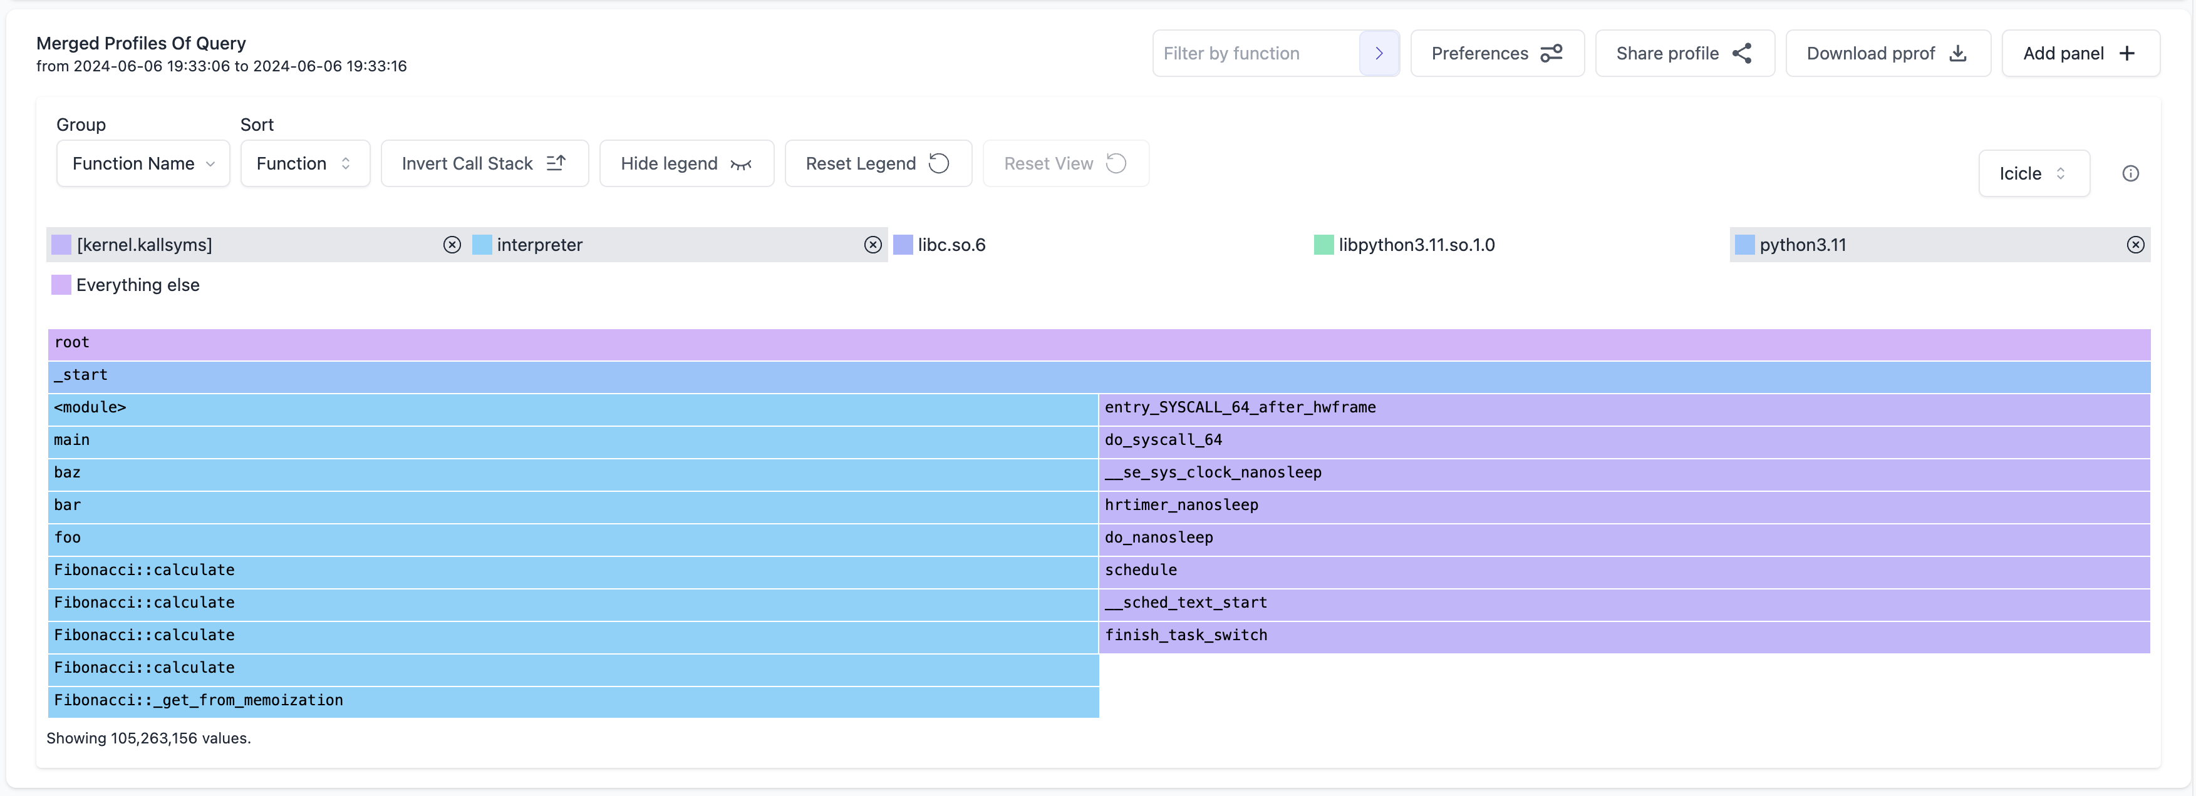Remove the interpreter legend filter
This screenshot has height=796, width=2196.
(873, 245)
